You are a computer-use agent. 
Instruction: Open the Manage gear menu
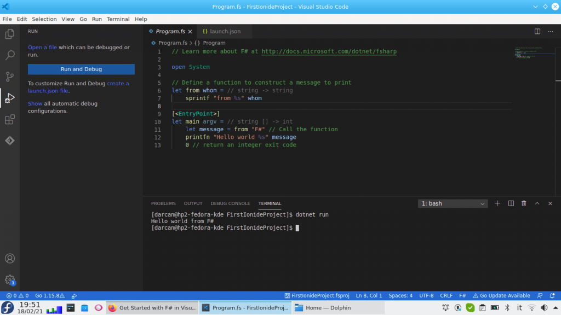pos(10,279)
